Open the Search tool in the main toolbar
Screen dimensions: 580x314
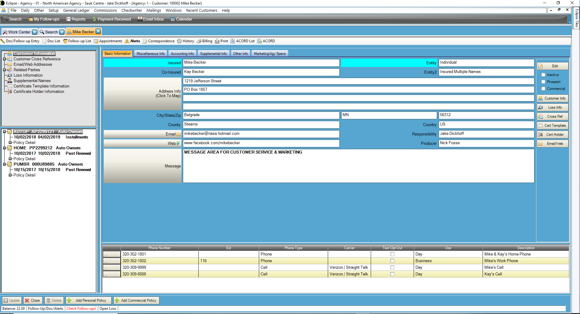pyautogui.click(x=12, y=19)
